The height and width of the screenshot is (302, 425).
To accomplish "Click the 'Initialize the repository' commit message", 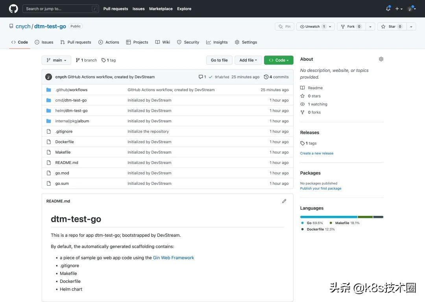I will 148,131.
